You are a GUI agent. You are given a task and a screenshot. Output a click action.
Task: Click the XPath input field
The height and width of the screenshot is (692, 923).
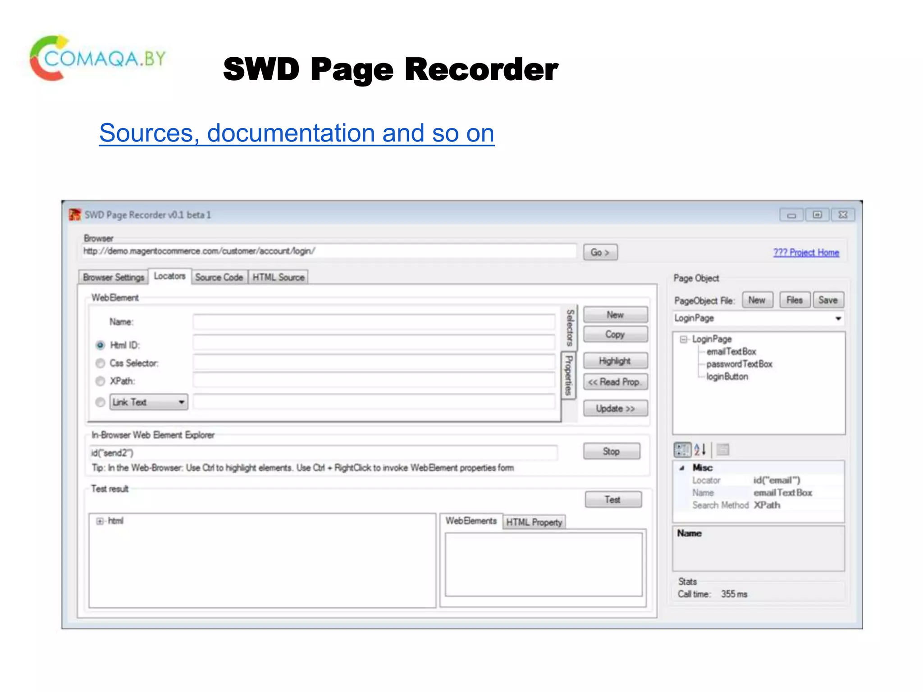374,379
